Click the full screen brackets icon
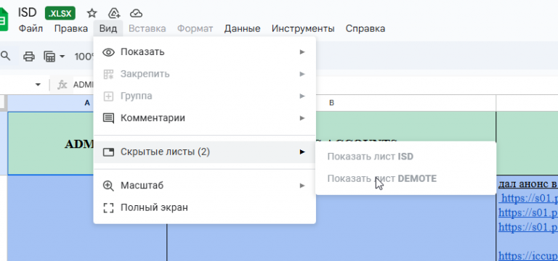 pos(108,208)
